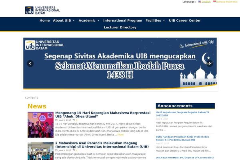Open article 2 Mahasiswa Asal Perancis Magang
The image size is (240, 160).
[102, 145]
